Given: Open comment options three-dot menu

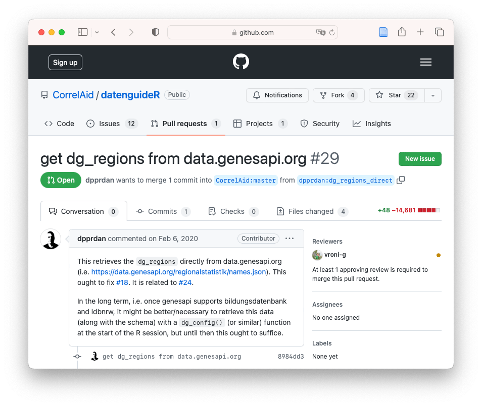Looking at the screenshot, I should (290, 239).
